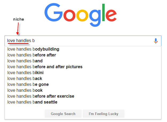Select the 'love handles be gone' suggestion
The image size is (167, 122).
pyautogui.click(x=28, y=85)
